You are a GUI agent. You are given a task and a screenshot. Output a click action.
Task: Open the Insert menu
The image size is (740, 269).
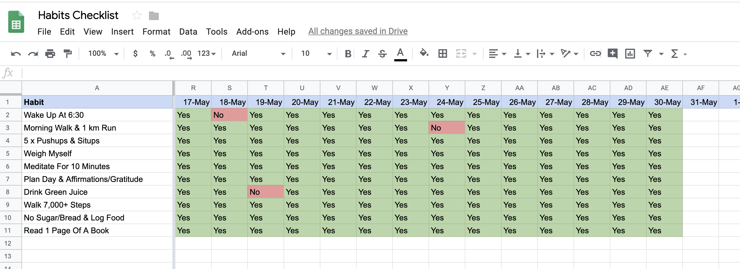point(122,32)
